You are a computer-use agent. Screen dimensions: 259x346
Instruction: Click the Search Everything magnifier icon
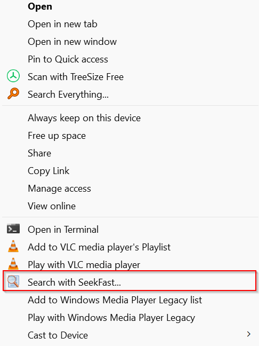(13, 93)
